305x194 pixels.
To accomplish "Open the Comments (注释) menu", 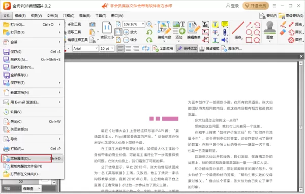I will click(69, 16).
